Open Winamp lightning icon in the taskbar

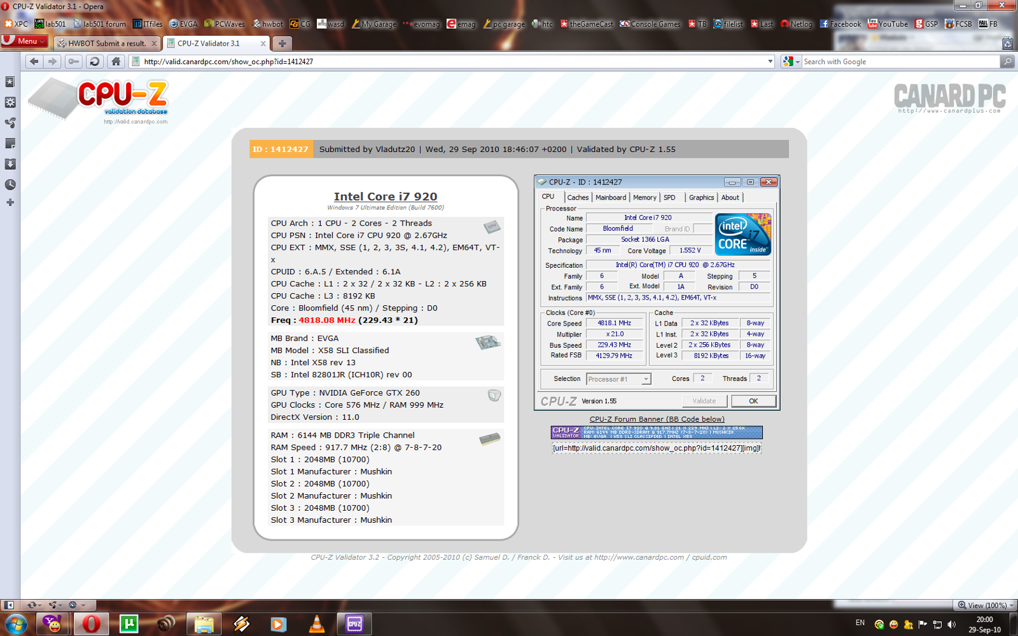[241, 624]
